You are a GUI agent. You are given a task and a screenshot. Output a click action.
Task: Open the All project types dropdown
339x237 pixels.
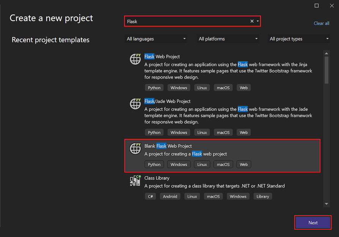(298, 39)
